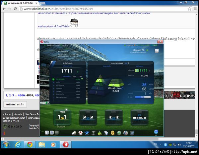Open the blue football boot icon
This screenshot has width=199, height=155.
coord(87,133)
